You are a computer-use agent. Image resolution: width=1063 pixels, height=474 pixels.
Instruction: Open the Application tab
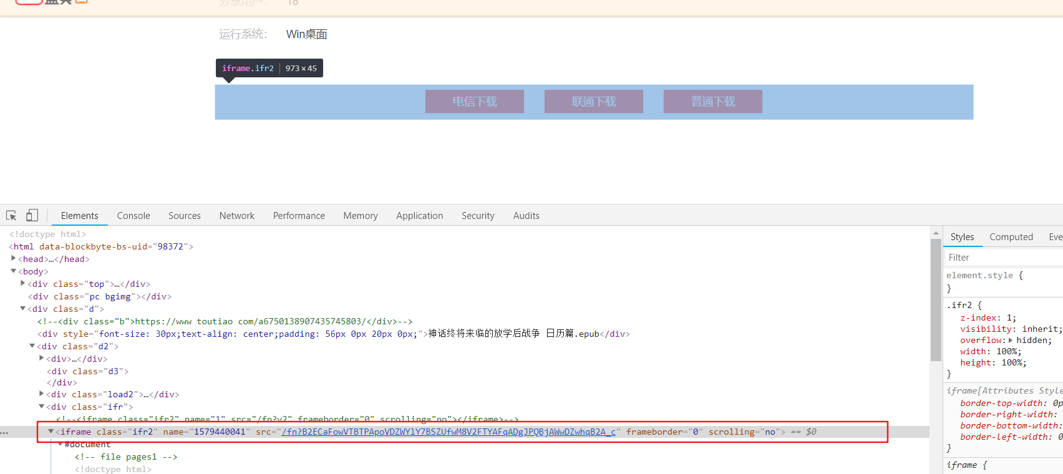[x=420, y=216]
